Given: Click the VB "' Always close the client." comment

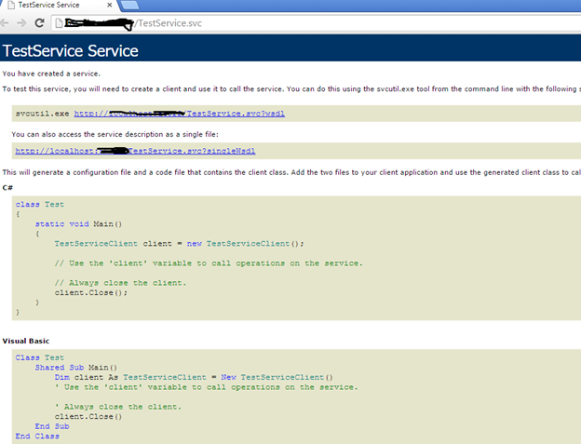Looking at the screenshot, I should tap(118, 407).
